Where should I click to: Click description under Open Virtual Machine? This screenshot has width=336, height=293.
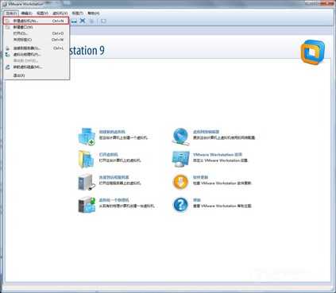pyautogui.click(x=120, y=160)
